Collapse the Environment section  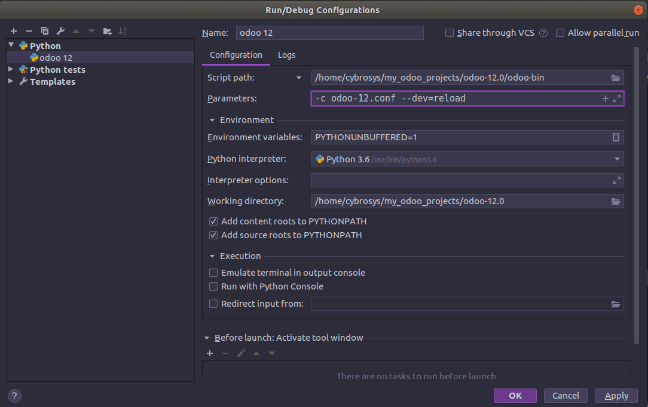click(212, 120)
